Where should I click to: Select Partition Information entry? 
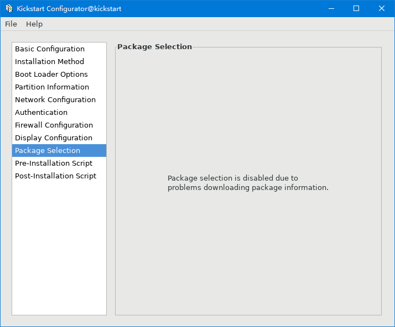[59, 87]
